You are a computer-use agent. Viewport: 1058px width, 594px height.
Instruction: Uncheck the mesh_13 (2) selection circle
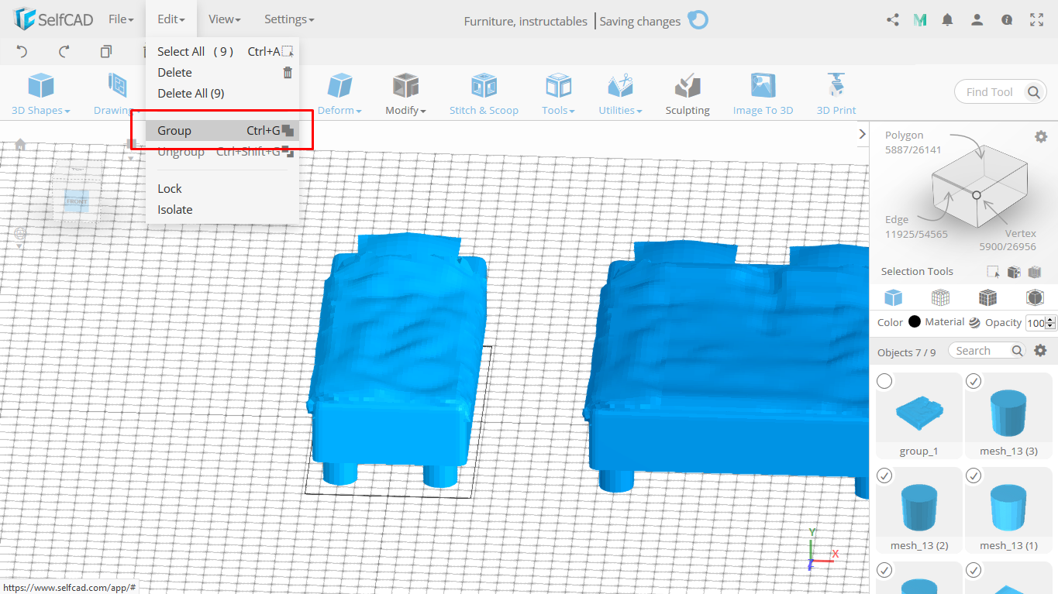tap(885, 476)
